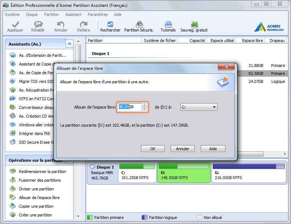This screenshot has width=291, height=224.
Task: Sort by Capacité column header
Action: click(x=192, y=41)
